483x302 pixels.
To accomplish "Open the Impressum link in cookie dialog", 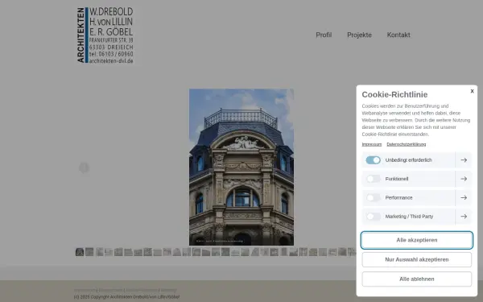I will click(372, 144).
